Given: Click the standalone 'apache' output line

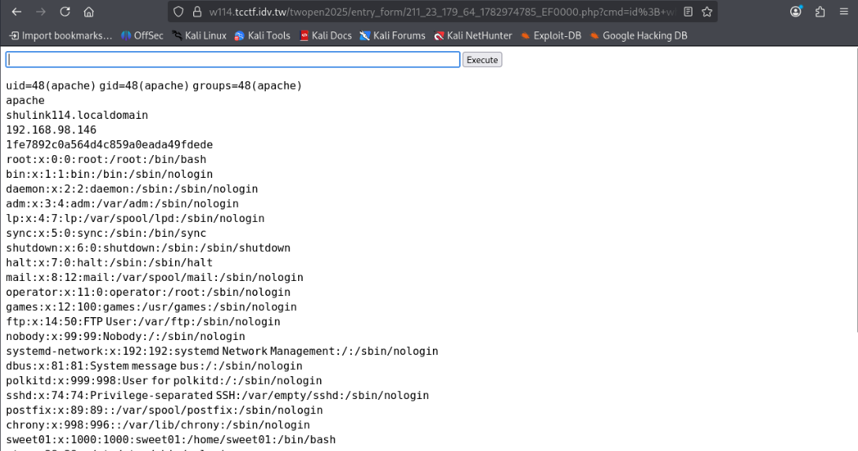Looking at the screenshot, I should (25, 101).
